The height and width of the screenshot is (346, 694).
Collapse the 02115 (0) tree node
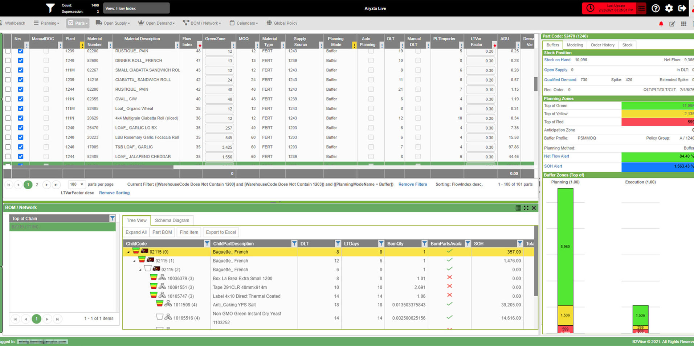click(x=128, y=252)
